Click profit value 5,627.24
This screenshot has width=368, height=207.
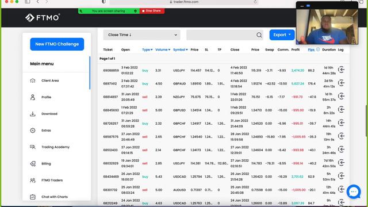click(x=298, y=83)
